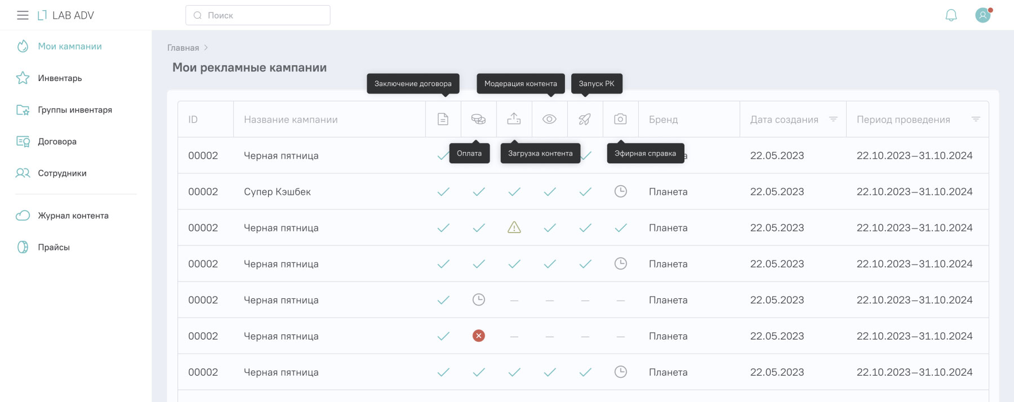Click the camera broadcast report icon

click(x=620, y=119)
